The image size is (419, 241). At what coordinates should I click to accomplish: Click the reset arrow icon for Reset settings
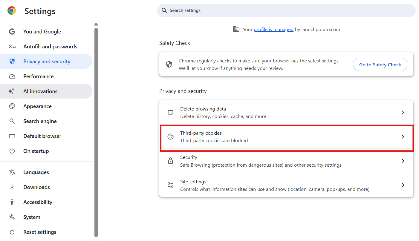point(12,232)
